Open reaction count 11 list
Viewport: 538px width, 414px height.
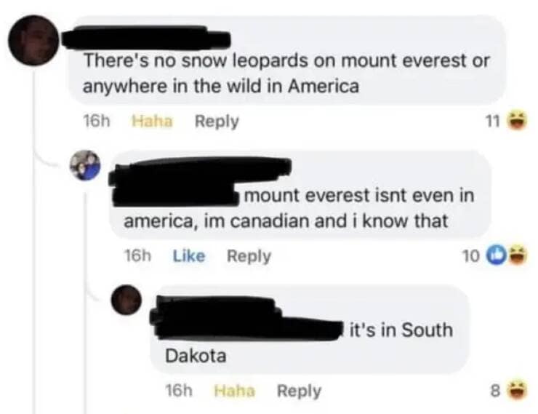[493, 121]
